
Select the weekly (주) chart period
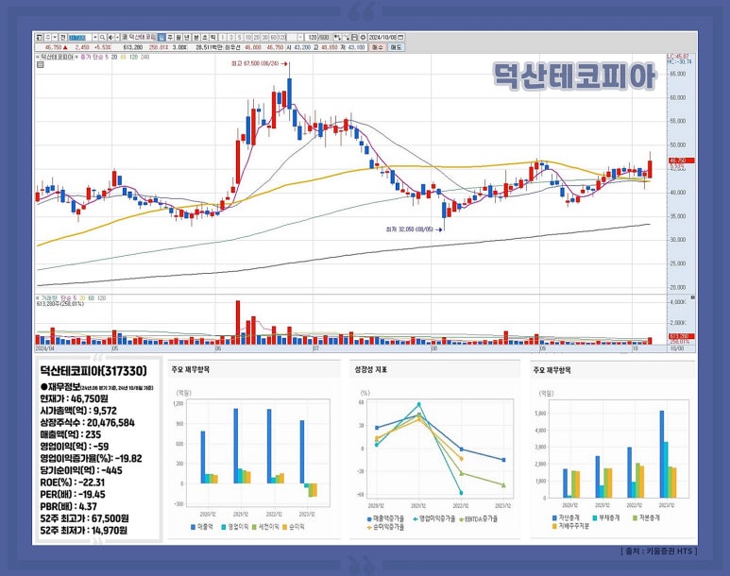pos(170,37)
